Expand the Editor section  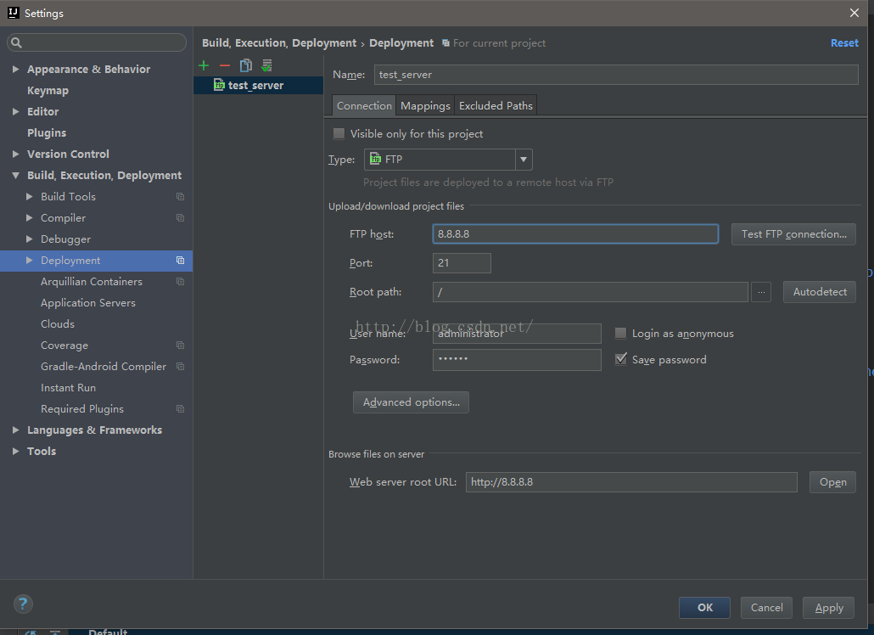[15, 111]
